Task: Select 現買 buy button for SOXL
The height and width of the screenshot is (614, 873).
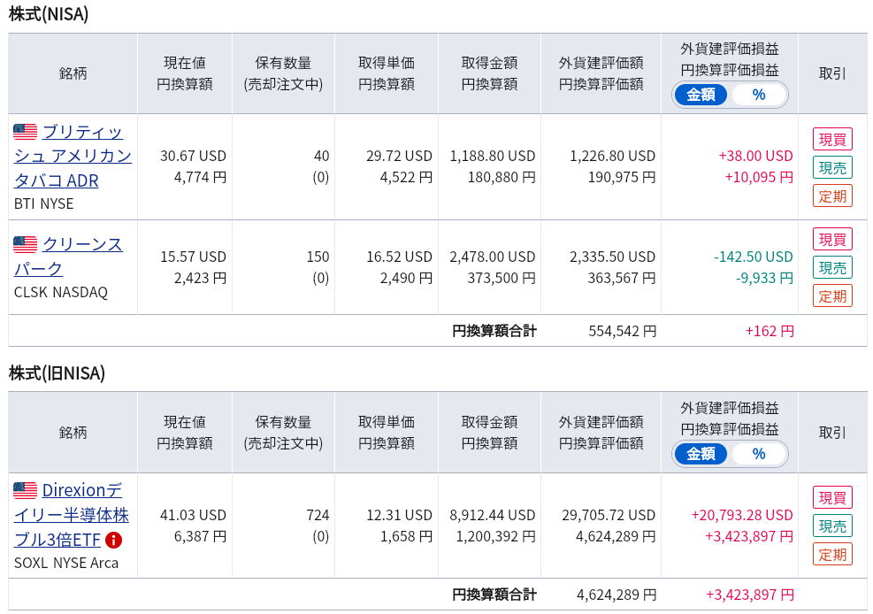Action: point(832,497)
